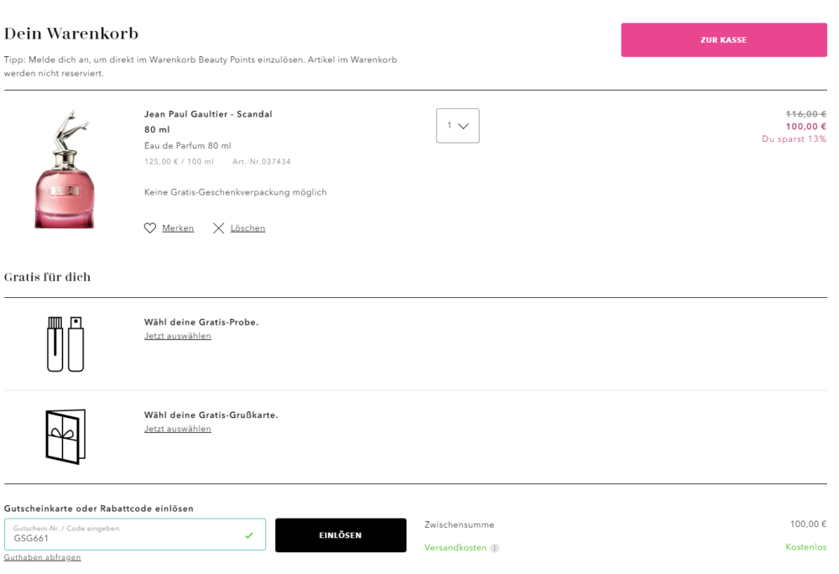
Task: Click the green checkmark in code field
Action: point(249,535)
